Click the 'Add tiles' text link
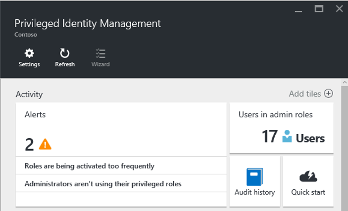 point(305,94)
